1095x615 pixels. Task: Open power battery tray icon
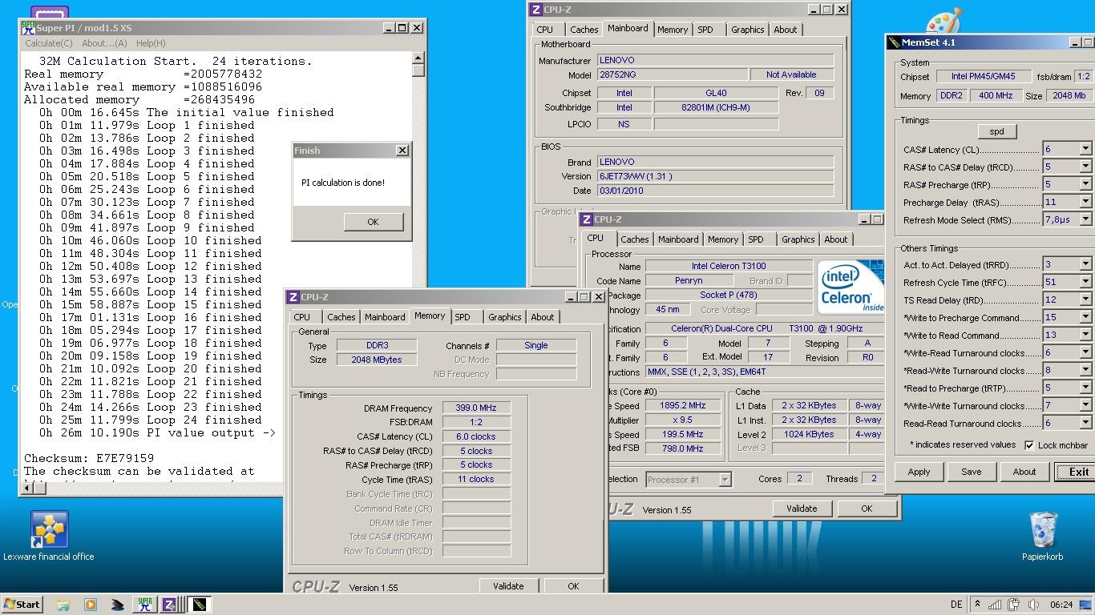(x=1014, y=605)
